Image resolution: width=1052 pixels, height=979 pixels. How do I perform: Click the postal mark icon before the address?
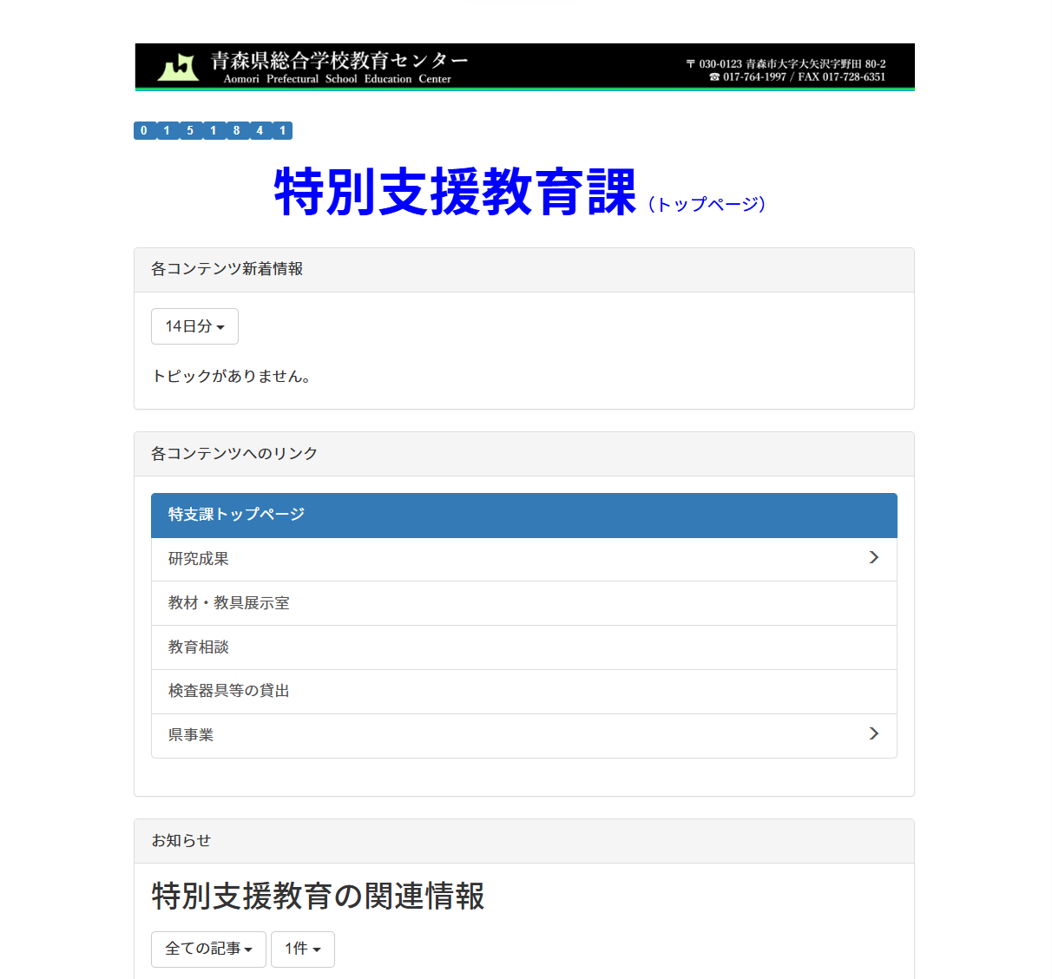[692, 62]
